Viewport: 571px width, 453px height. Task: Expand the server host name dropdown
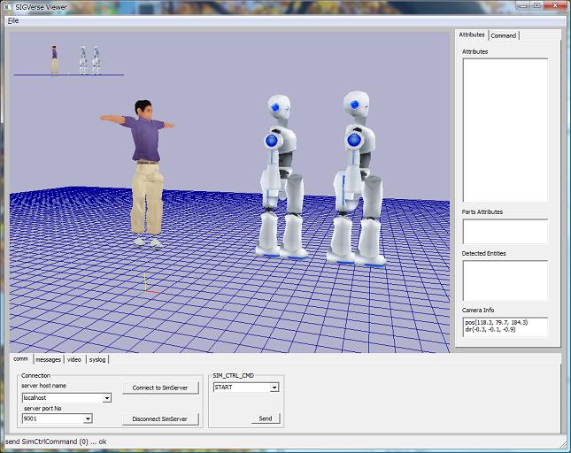click(x=107, y=398)
